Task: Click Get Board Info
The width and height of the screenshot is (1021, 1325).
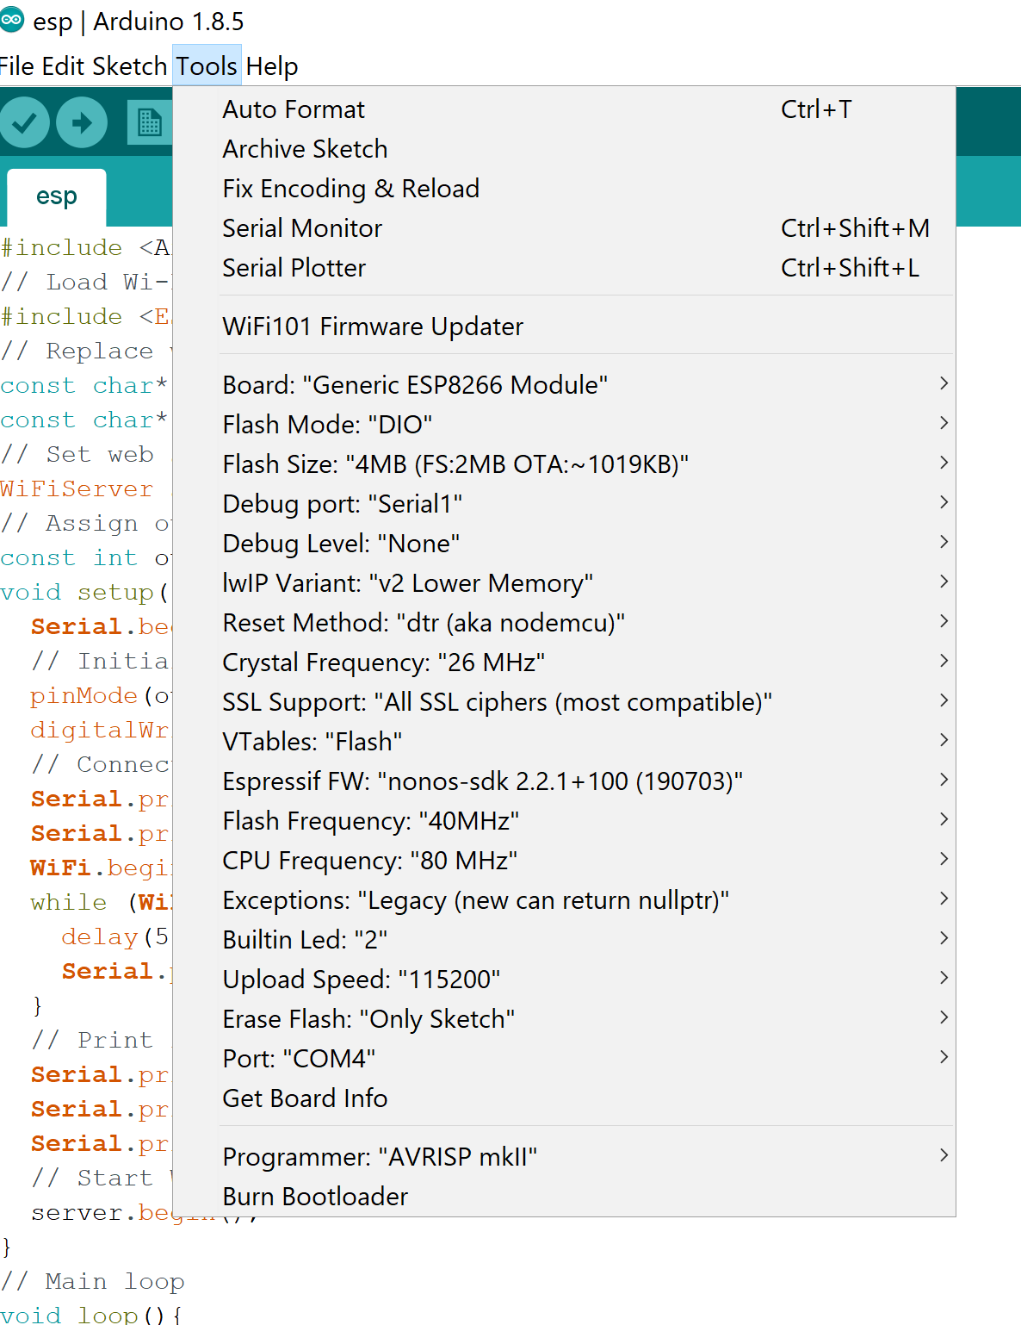Action: point(305,1098)
